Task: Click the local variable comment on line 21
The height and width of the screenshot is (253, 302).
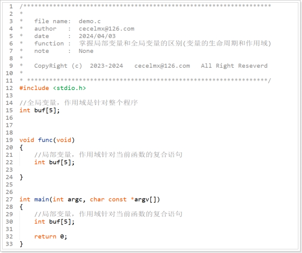Action: [x=108, y=155]
